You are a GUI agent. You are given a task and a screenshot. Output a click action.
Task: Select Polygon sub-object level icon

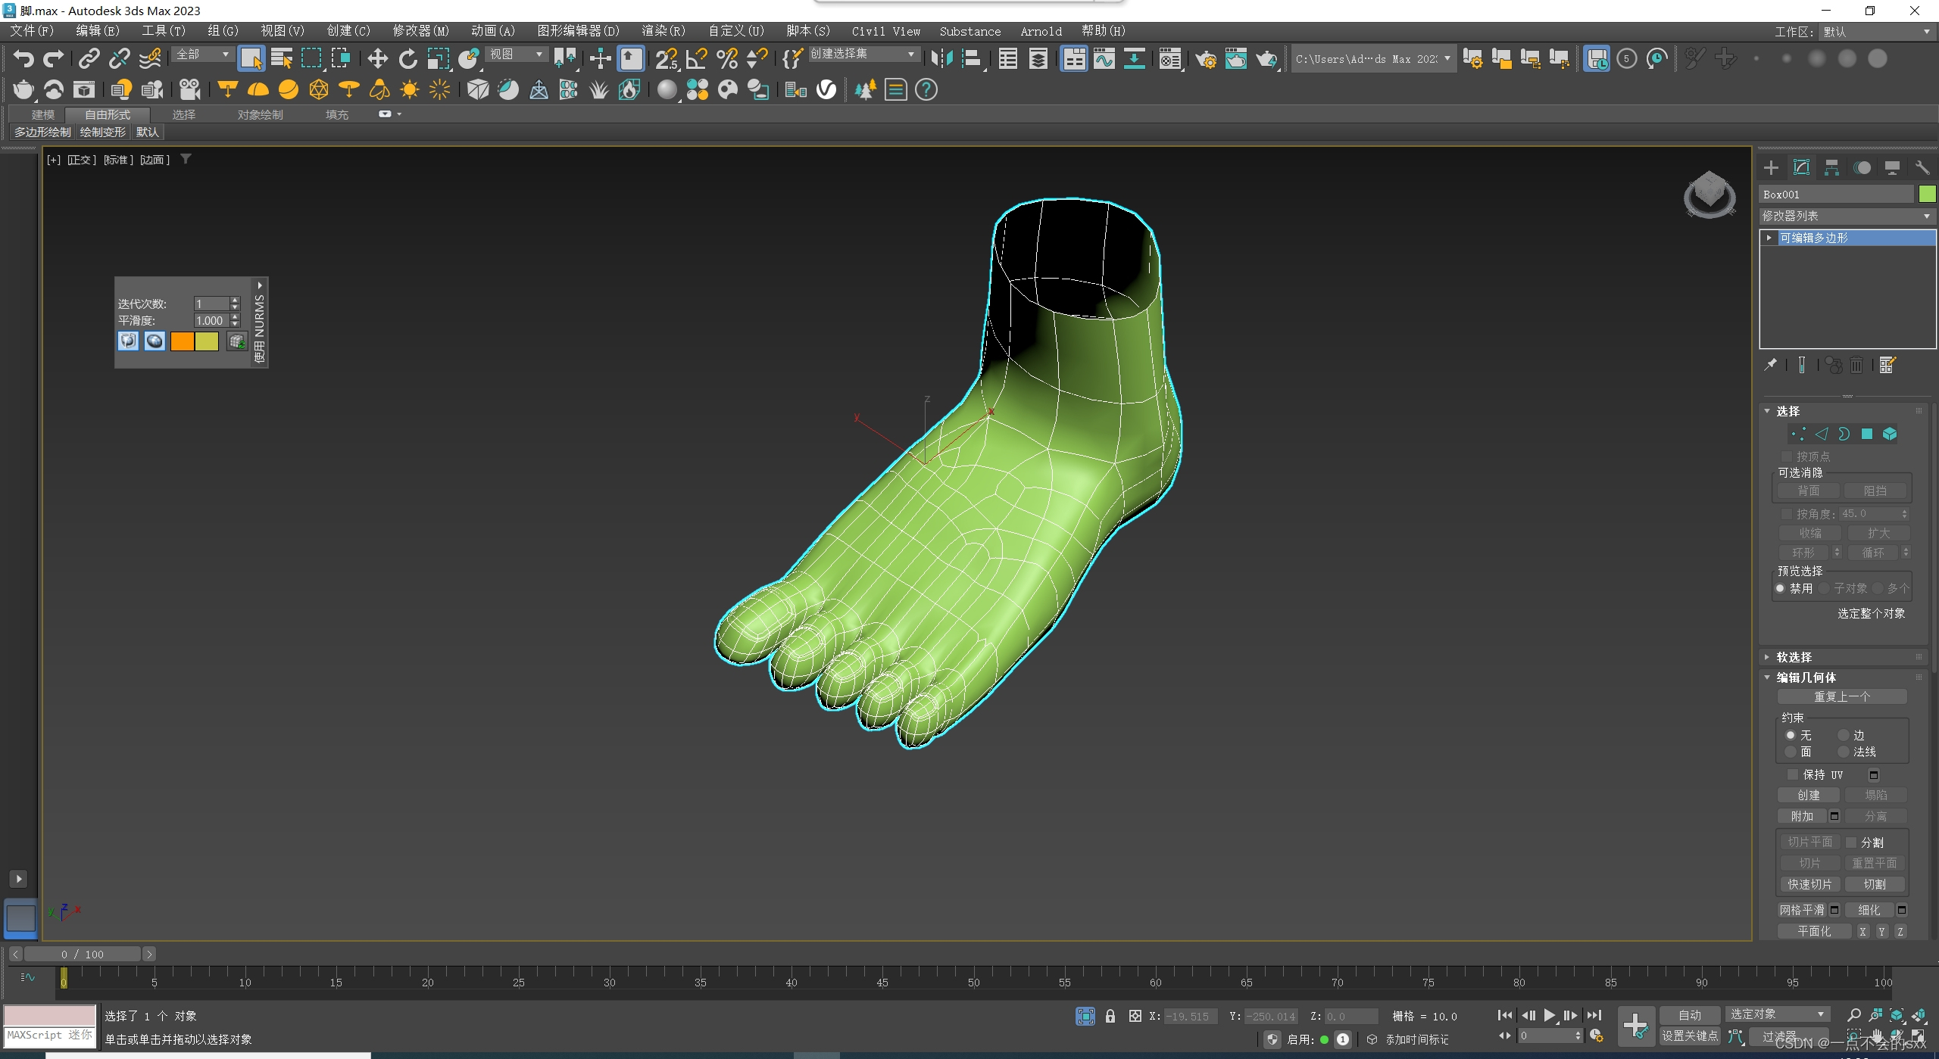click(x=1867, y=434)
